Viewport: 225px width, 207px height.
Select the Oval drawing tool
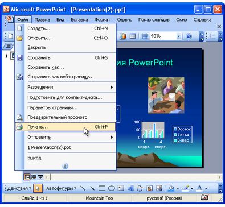(x=112, y=188)
